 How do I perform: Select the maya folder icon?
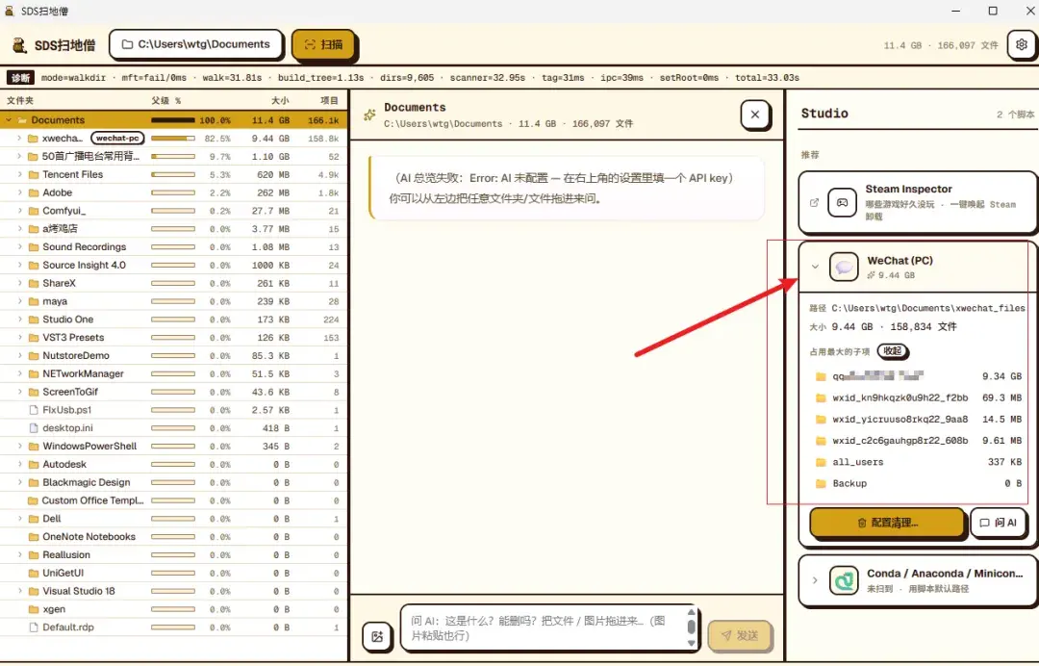pyautogui.click(x=33, y=301)
